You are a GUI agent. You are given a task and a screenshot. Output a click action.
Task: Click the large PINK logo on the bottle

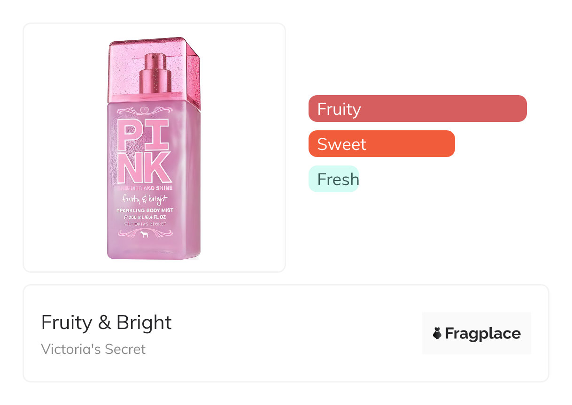(x=144, y=151)
